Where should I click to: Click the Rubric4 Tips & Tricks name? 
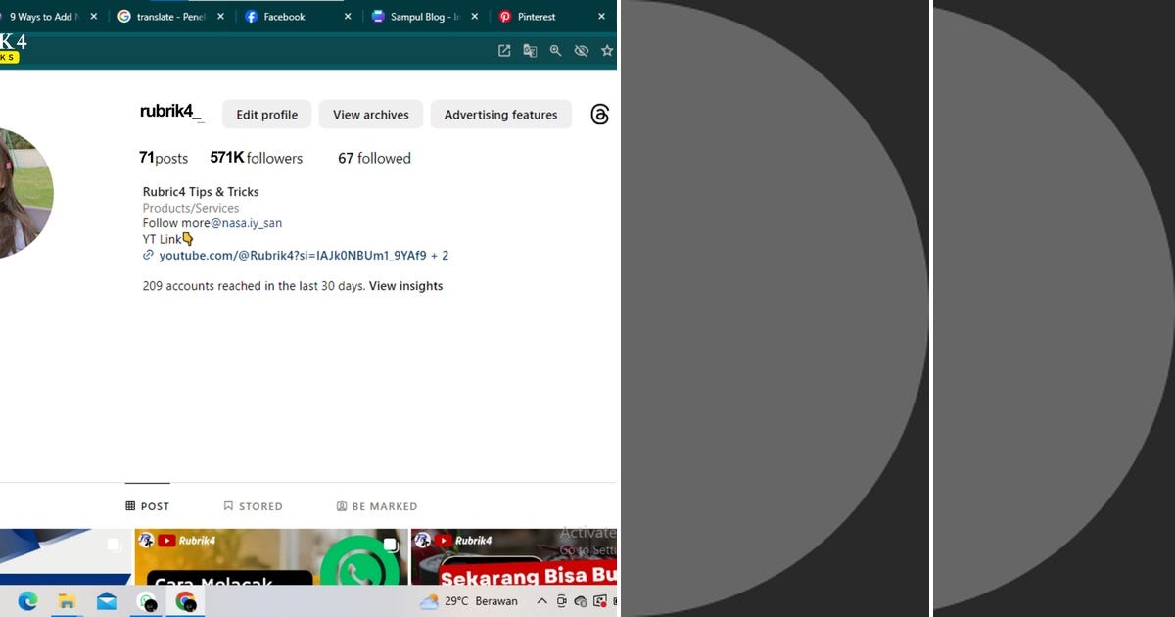(x=201, y=192)
